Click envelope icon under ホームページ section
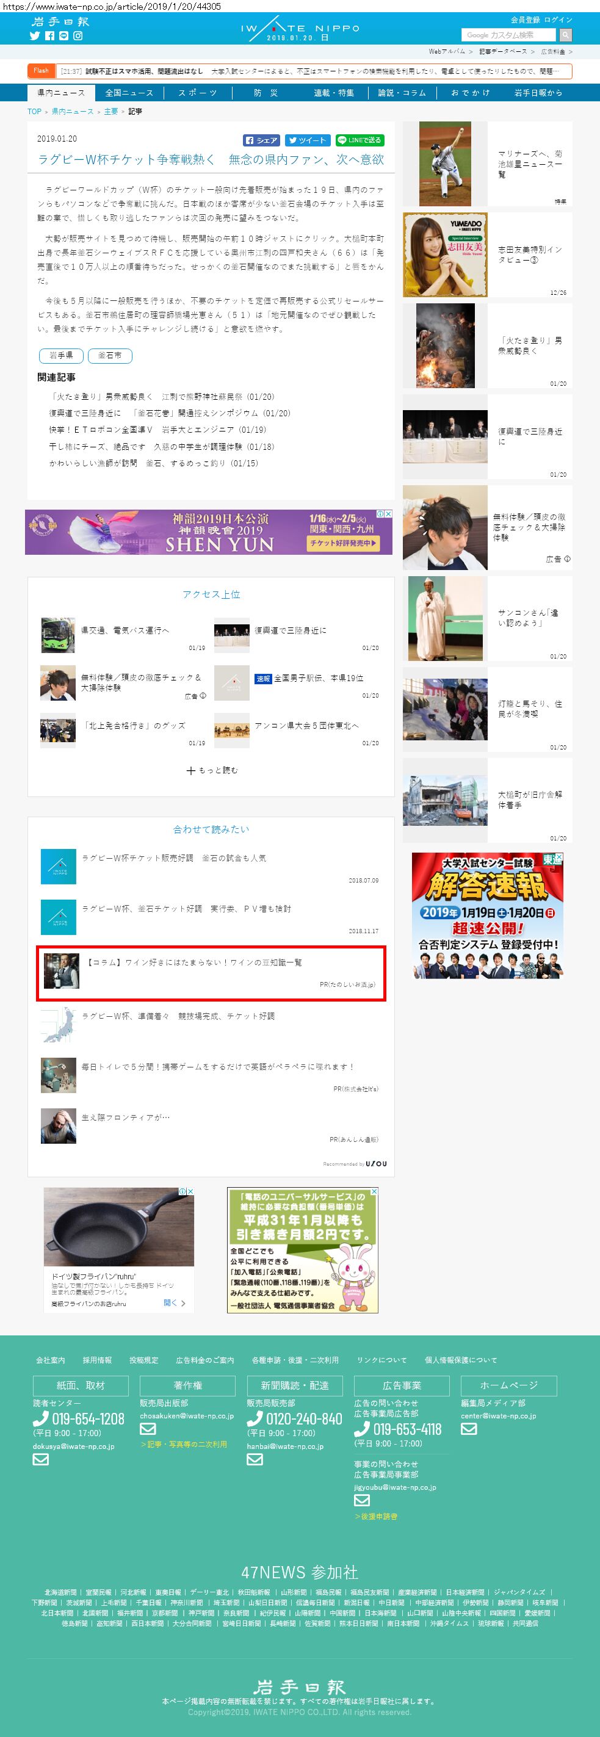The width and height of the screenshot is (600, 1737). click(x=469, y=1429)
